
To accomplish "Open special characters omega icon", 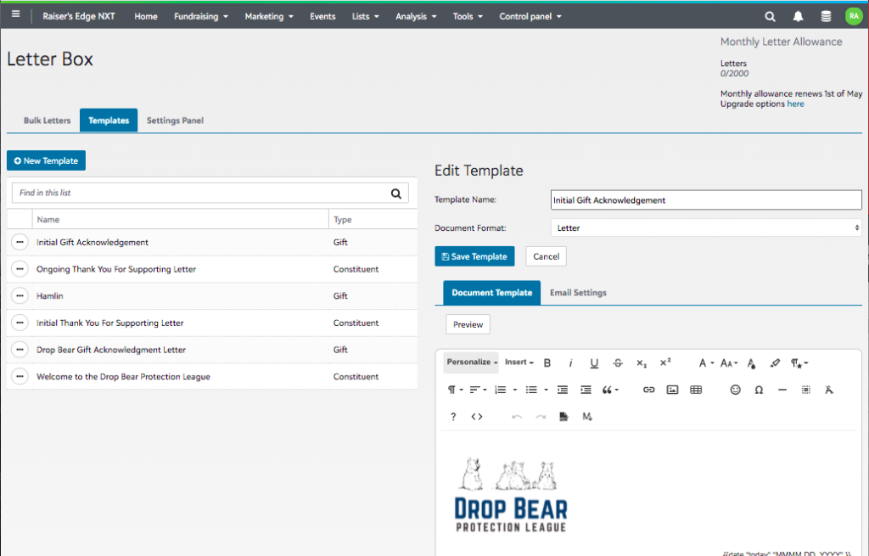I will (759, 390).
